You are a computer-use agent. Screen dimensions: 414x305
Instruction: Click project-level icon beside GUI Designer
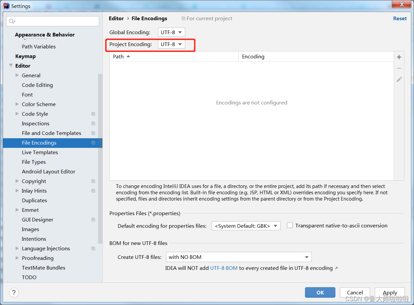tap(93, 219)
